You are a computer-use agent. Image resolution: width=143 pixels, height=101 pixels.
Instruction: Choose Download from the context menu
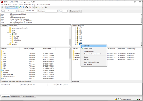(x=94, y=46)
